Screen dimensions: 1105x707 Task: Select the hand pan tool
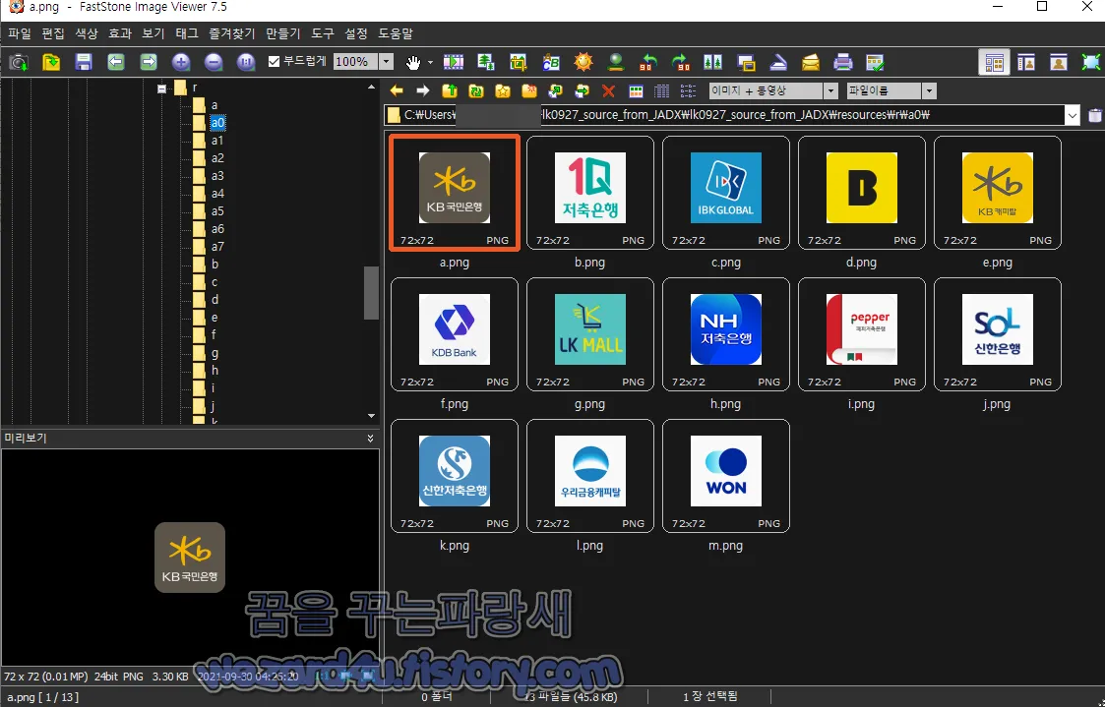(x=413, y=63)
